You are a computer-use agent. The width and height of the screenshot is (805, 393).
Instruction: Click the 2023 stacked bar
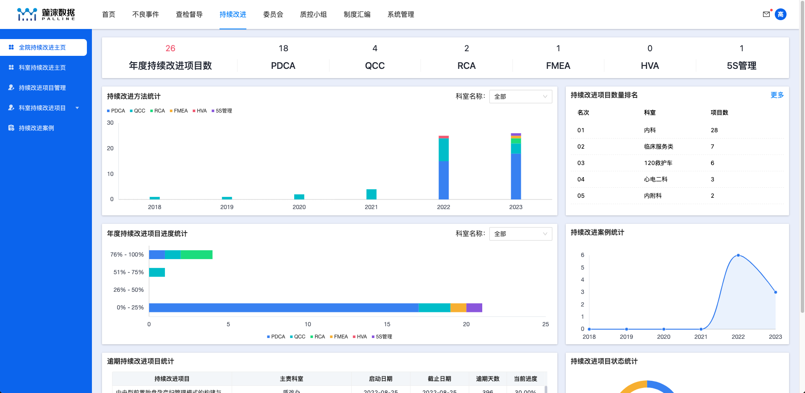point(516,166)
